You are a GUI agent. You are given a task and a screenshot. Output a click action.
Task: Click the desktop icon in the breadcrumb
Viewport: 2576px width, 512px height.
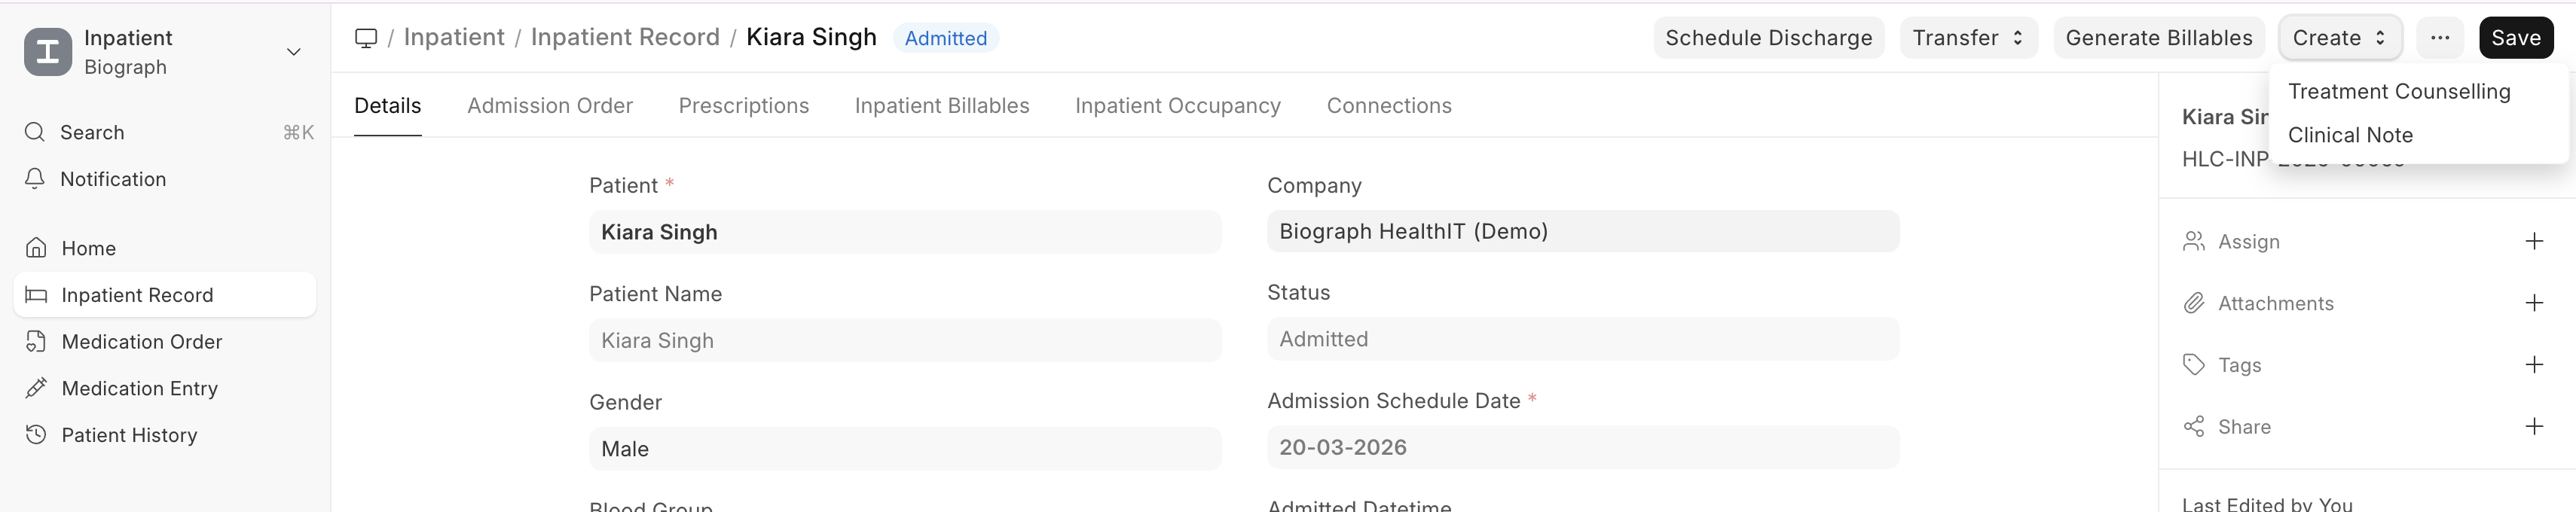coord(366,38)
